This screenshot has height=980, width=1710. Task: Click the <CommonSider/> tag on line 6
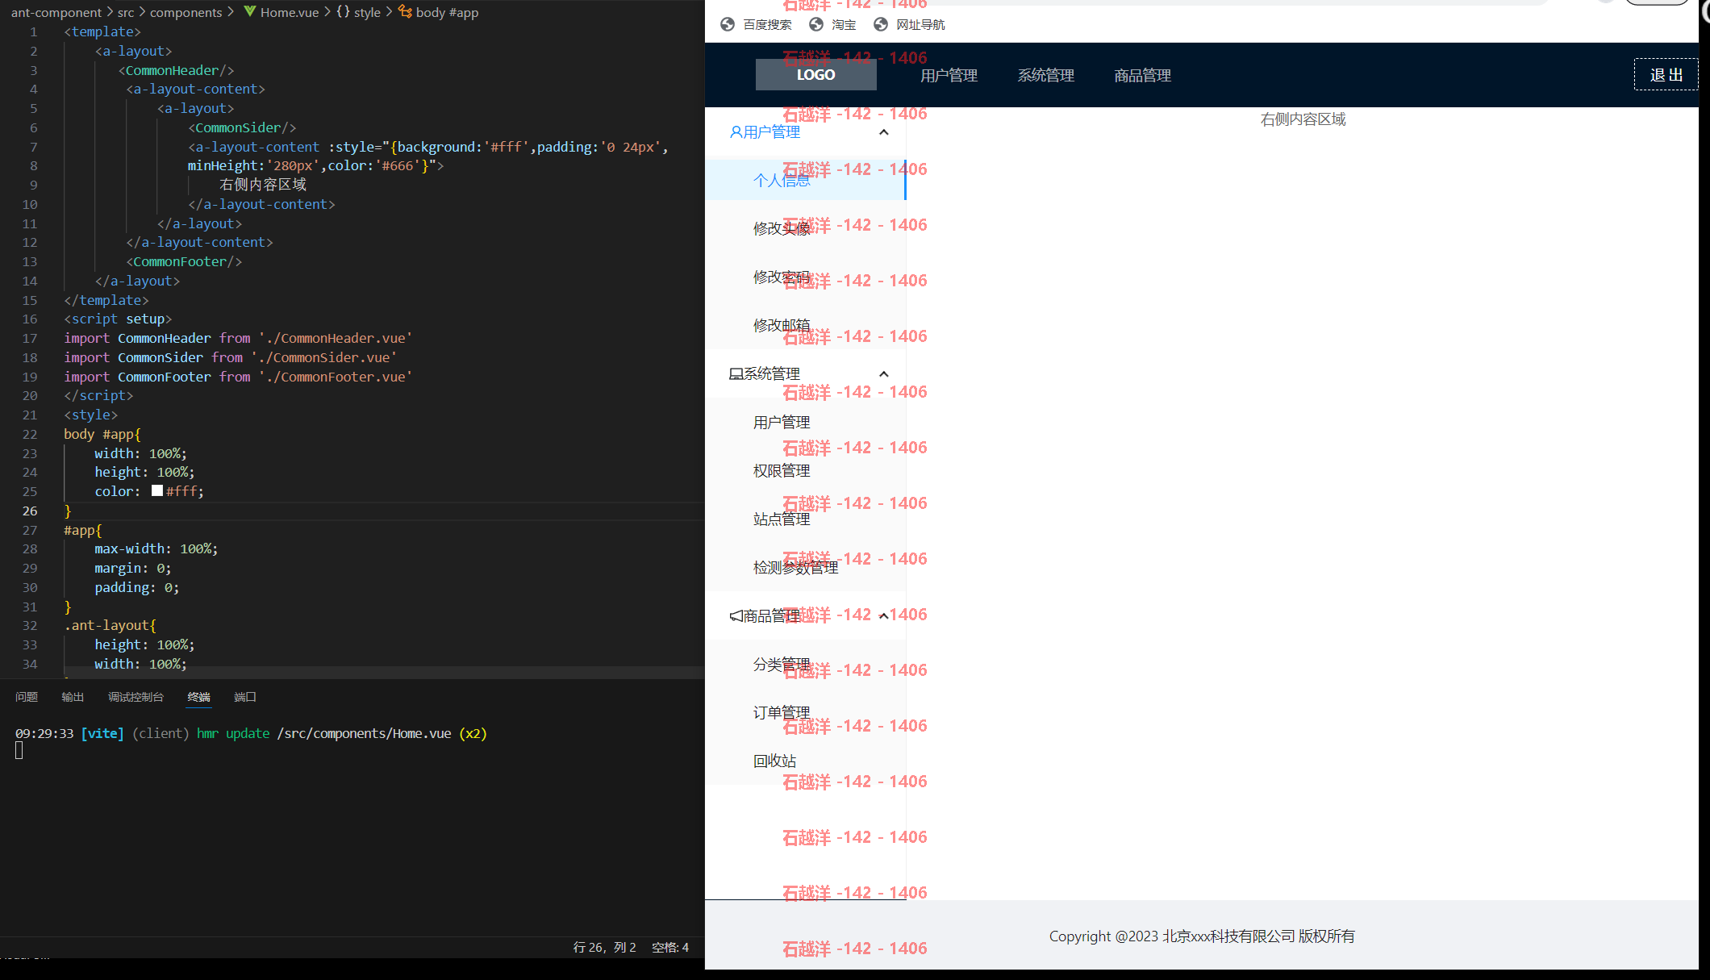242,127
